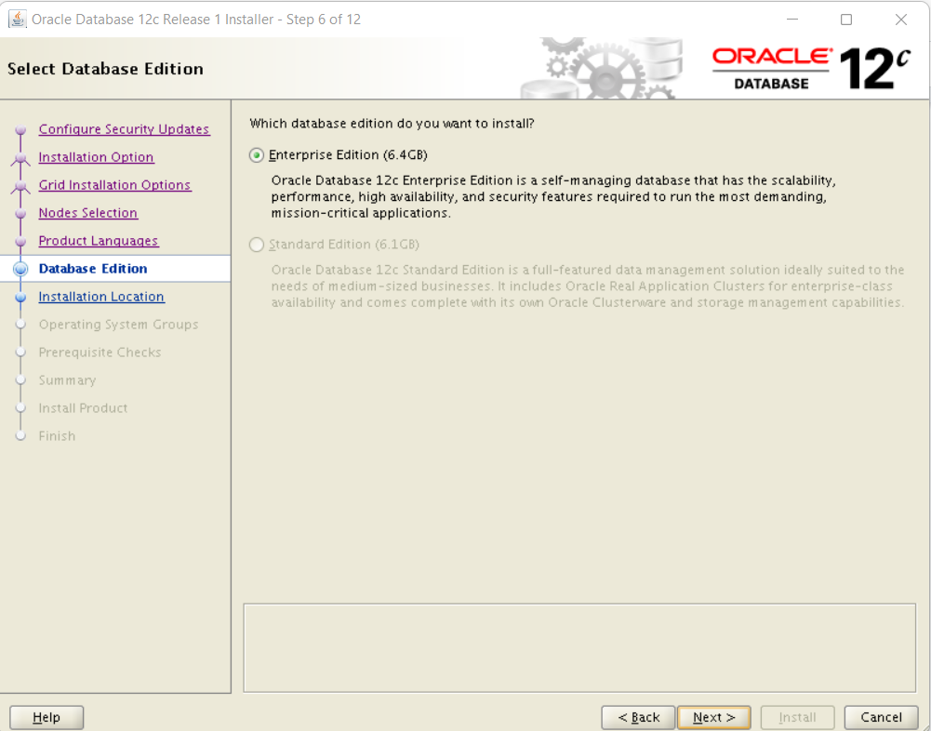Cancel the Oracle installation
This screenshot has width=931, height=731.
point(881,717)
